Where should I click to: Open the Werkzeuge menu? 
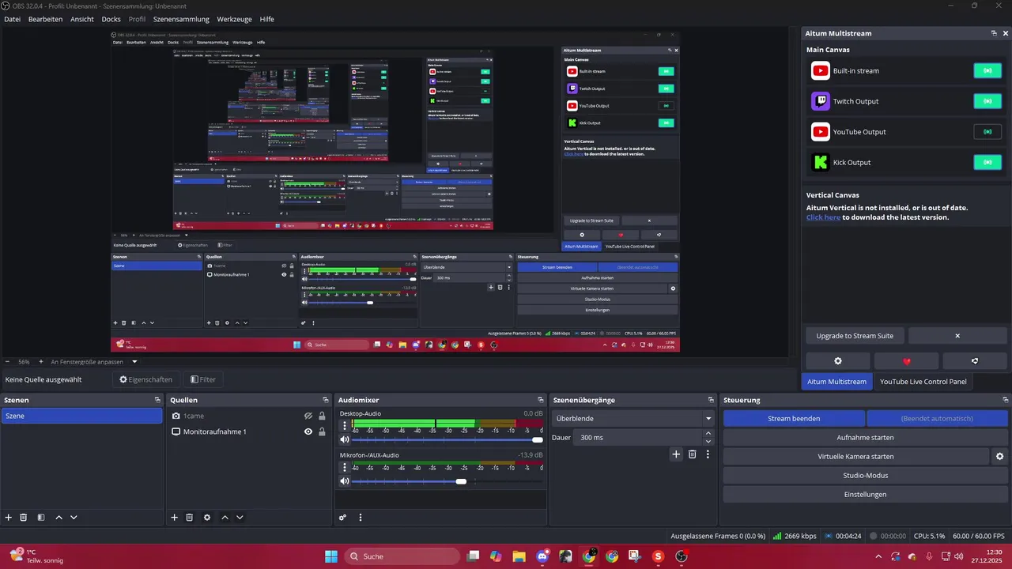coord(235,19)
